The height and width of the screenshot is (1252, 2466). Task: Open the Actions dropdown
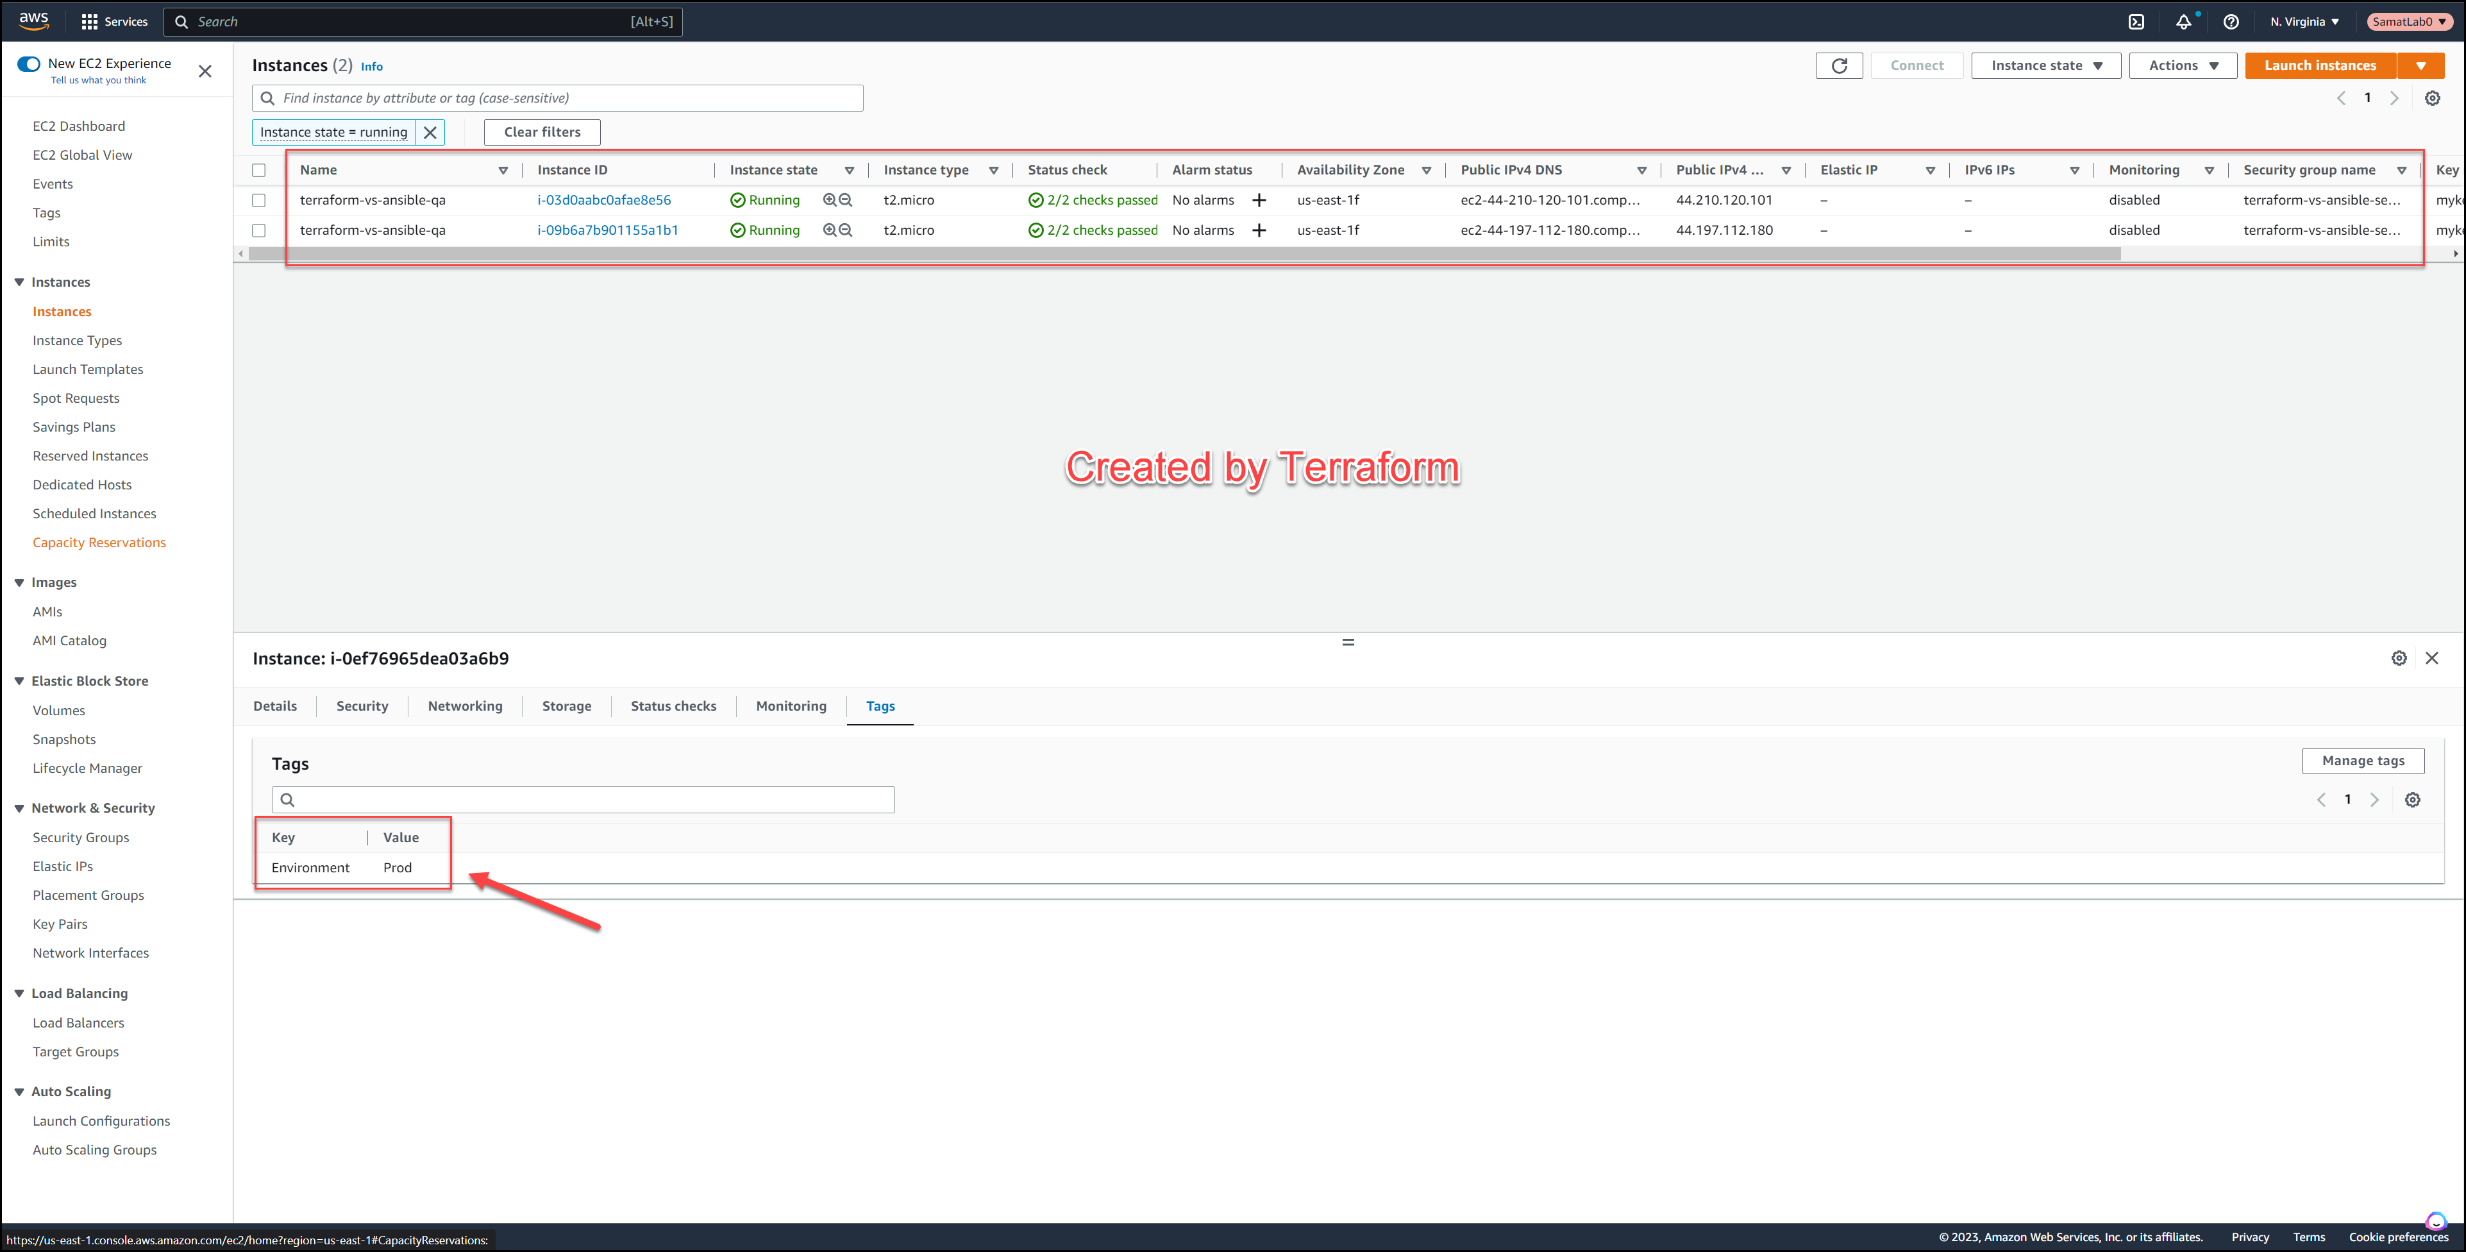click(2183, 65)
